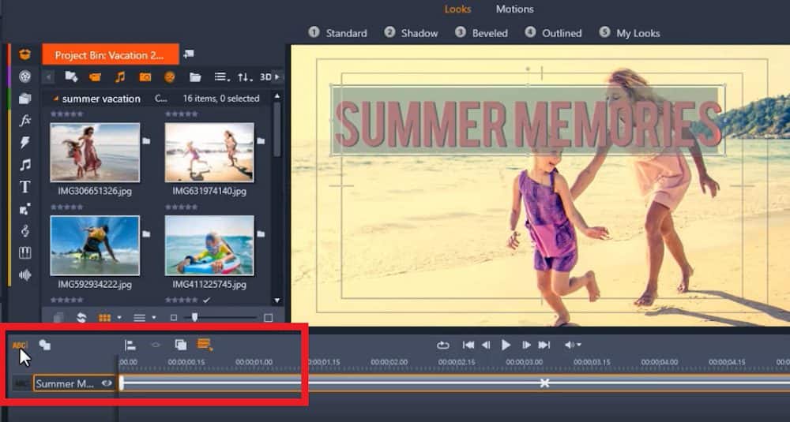The height and width of the screenshot is (422, 790).
Task: Hide the Summer M... layer using eye icon
Action: pos(106,383)
